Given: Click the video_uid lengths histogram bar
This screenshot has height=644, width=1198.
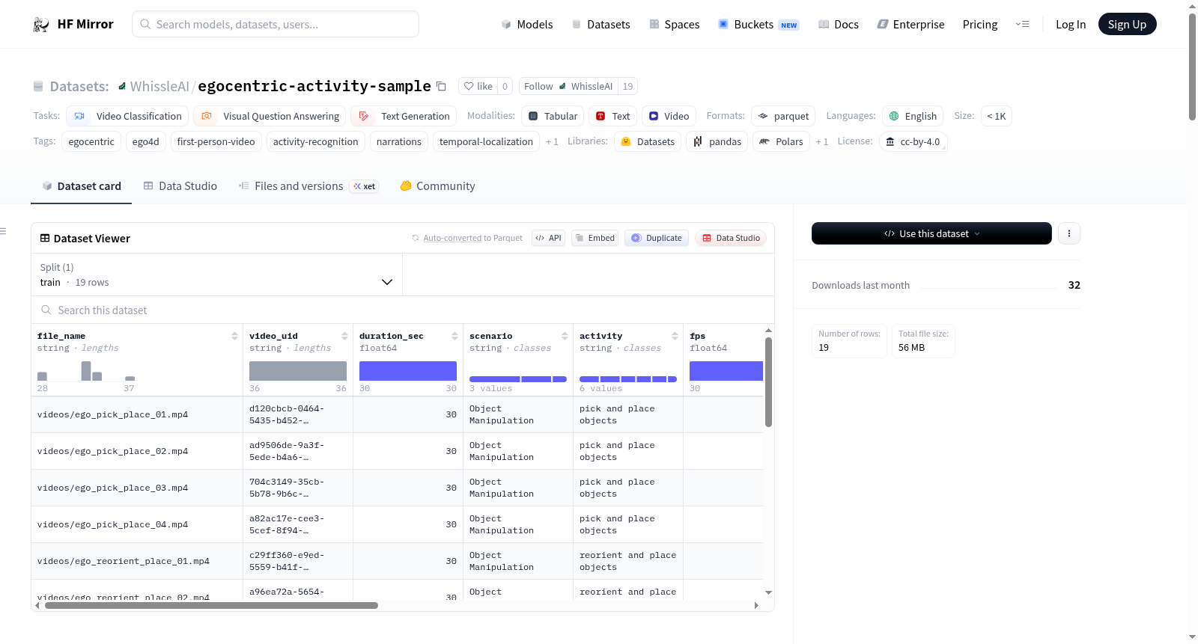Looking at the screenshot, I should pyautogui.click(x=298, y=371).
